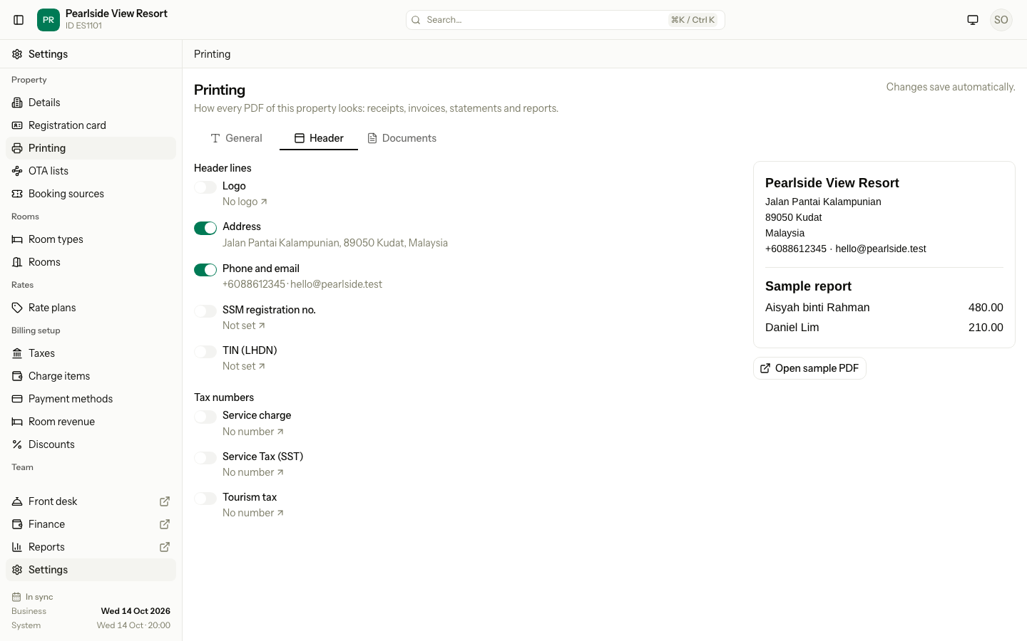Open Discounts settings
1027x641 pixels.
[x=91, y=444]
